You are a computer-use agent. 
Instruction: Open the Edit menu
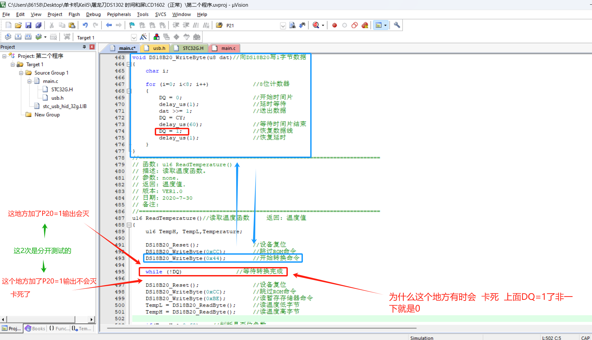[20, 14]
